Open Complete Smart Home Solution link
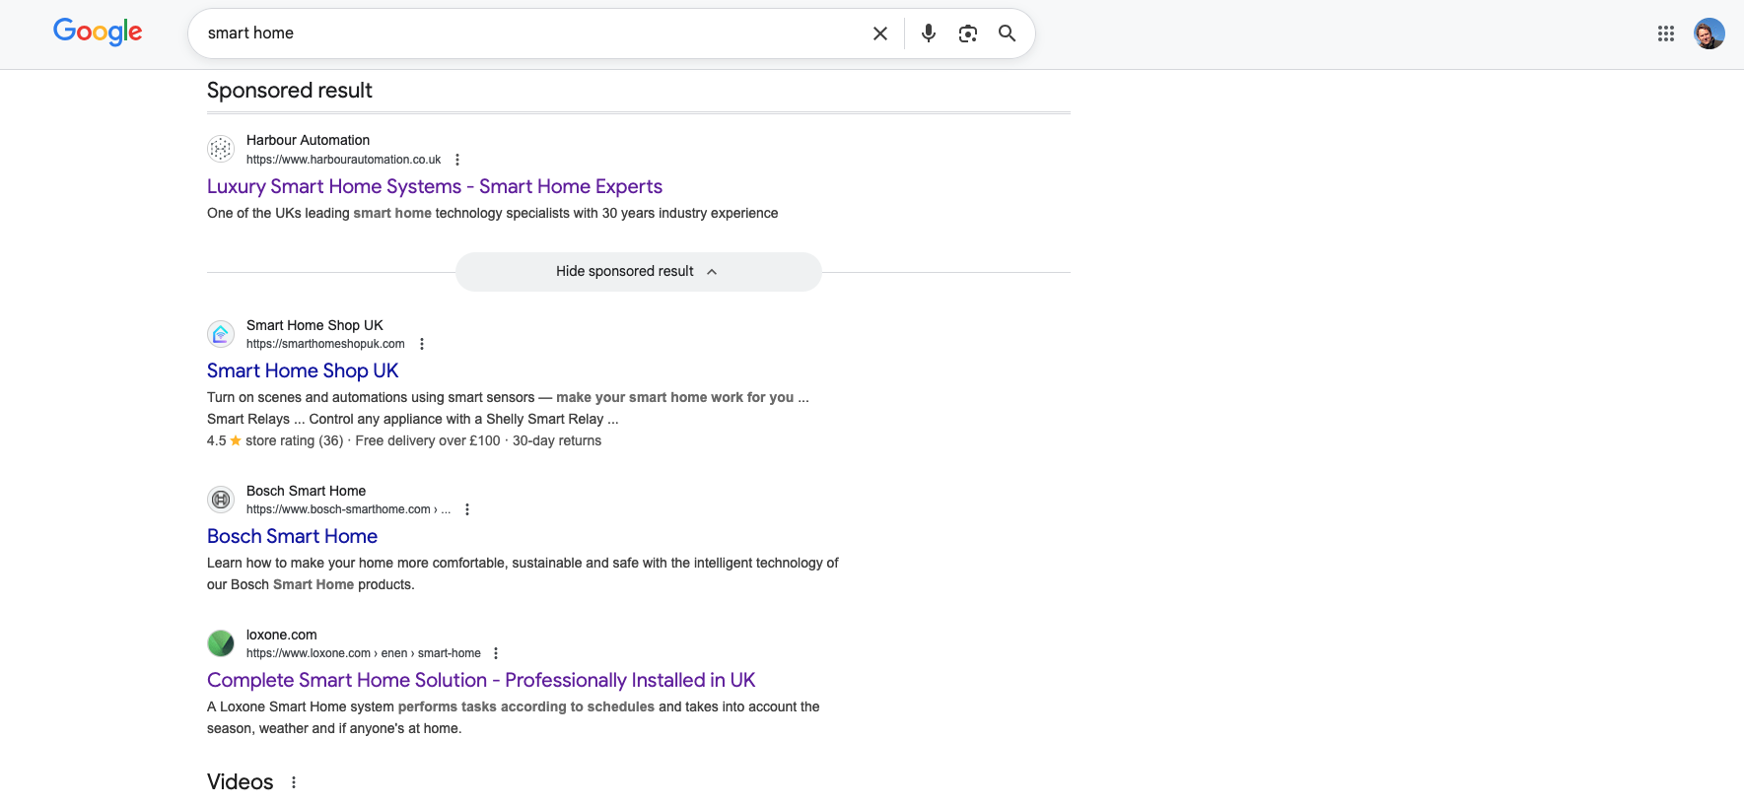Viewport: 1744px width, 805px height. pos(480,680)
